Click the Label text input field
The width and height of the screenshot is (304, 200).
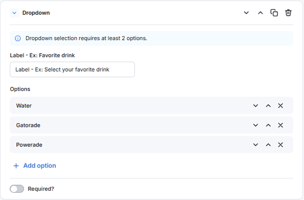[72, 69]
